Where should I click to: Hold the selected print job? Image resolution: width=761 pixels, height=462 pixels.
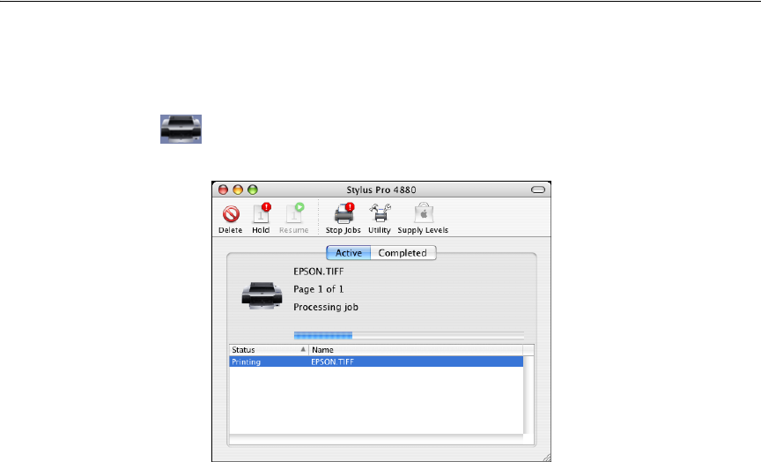tap(261, 213)
